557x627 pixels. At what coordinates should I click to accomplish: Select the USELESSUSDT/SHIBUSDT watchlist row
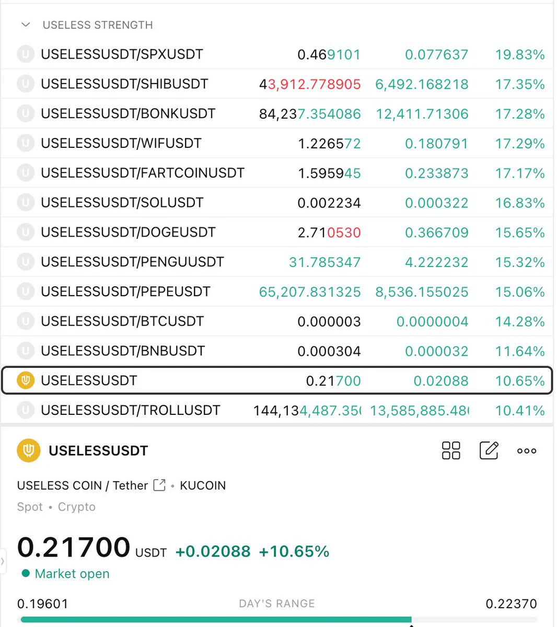tap(277, 84)
